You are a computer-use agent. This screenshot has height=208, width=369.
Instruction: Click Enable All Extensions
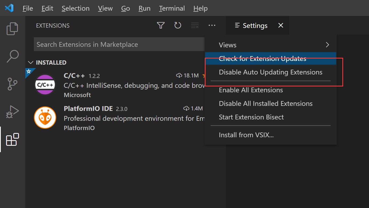click(x=251, y=90)
